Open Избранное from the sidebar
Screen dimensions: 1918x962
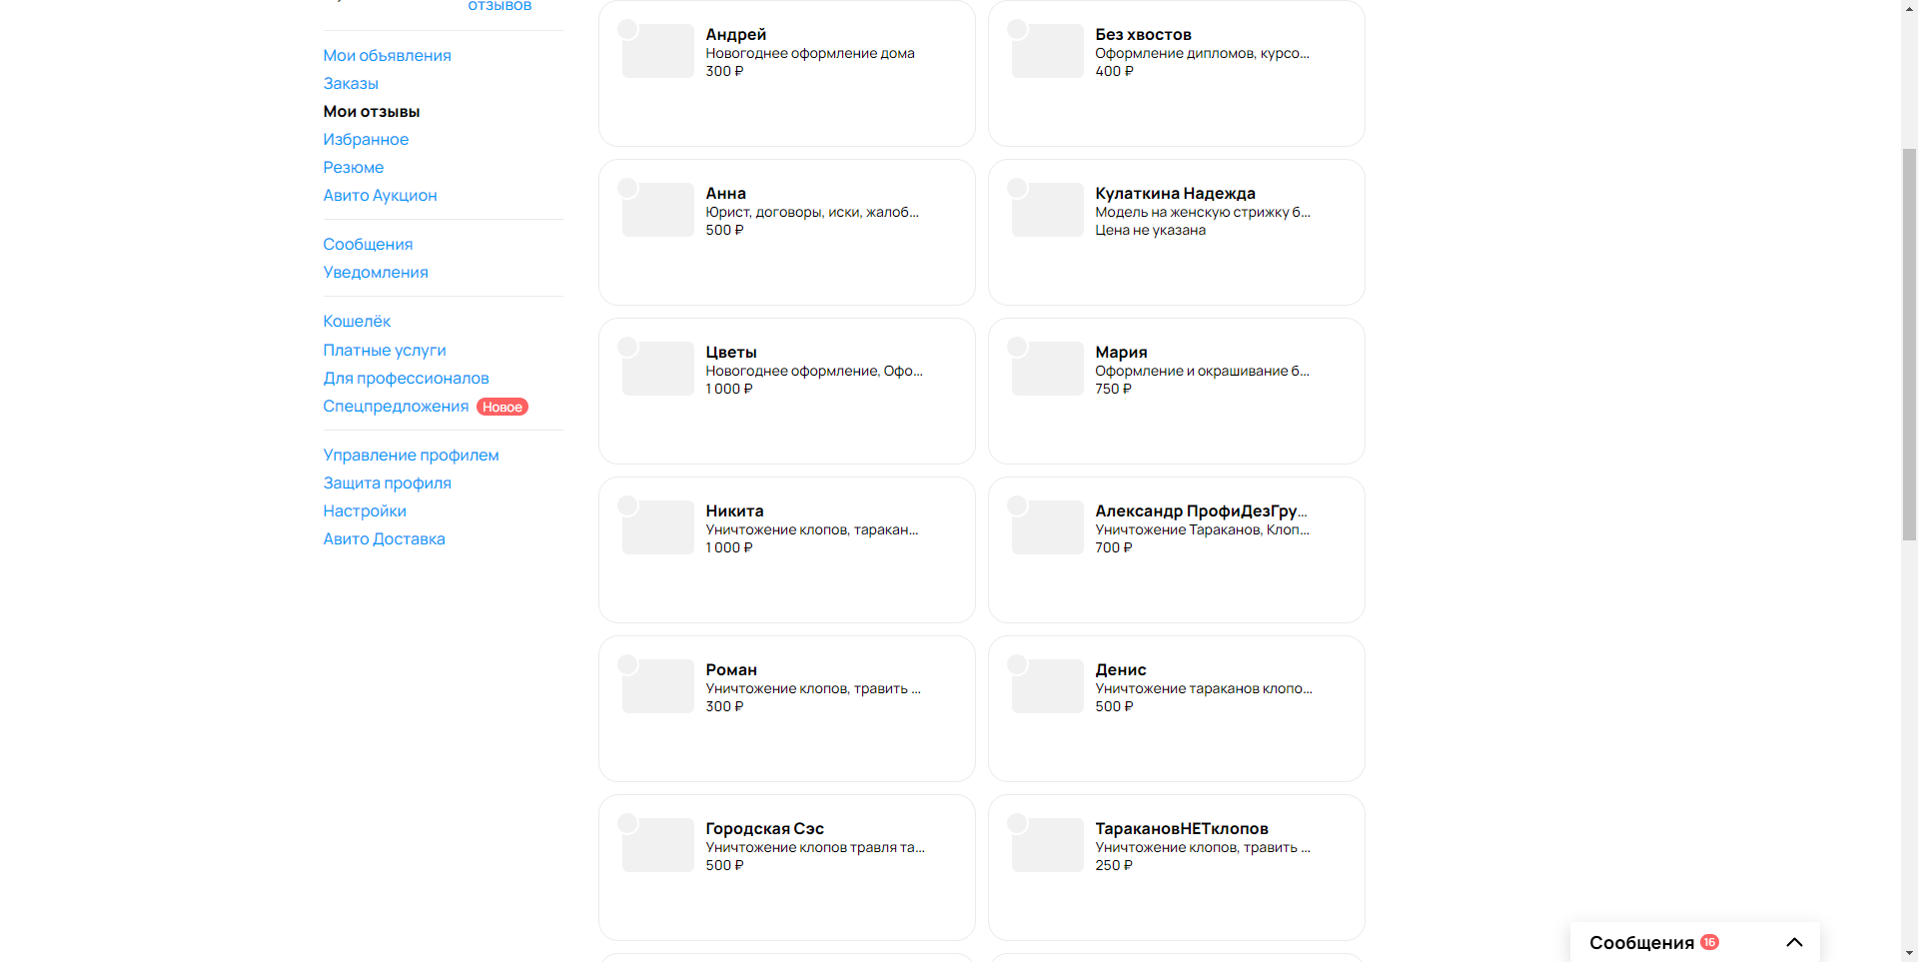point(366,139)
